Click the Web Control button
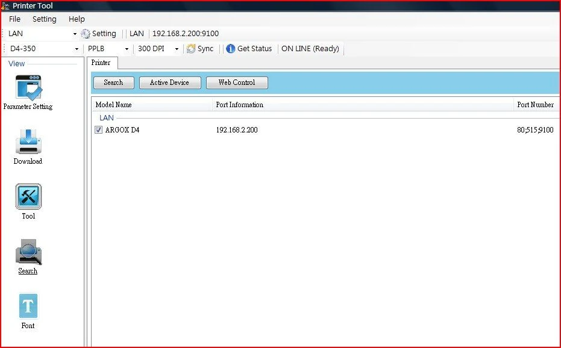Image resolution: width=561 pixels, height=348 pixels. pos(237,82)
